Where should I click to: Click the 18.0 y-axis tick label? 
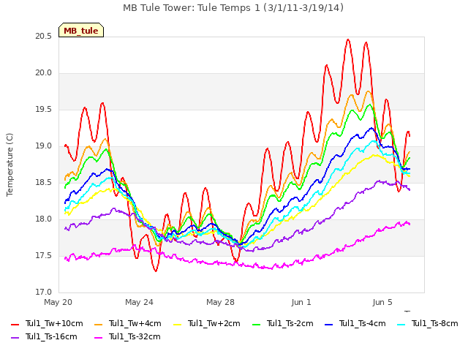click(44, 219)
